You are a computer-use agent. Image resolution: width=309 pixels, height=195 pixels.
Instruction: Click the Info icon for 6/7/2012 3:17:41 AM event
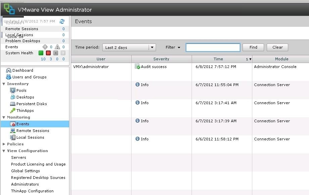pyautogui.click(x=138, y=103)
